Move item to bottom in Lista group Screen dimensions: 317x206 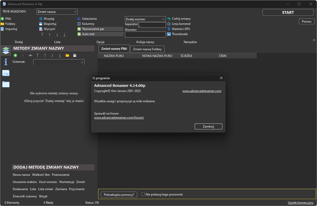click(x=64, y=35)
